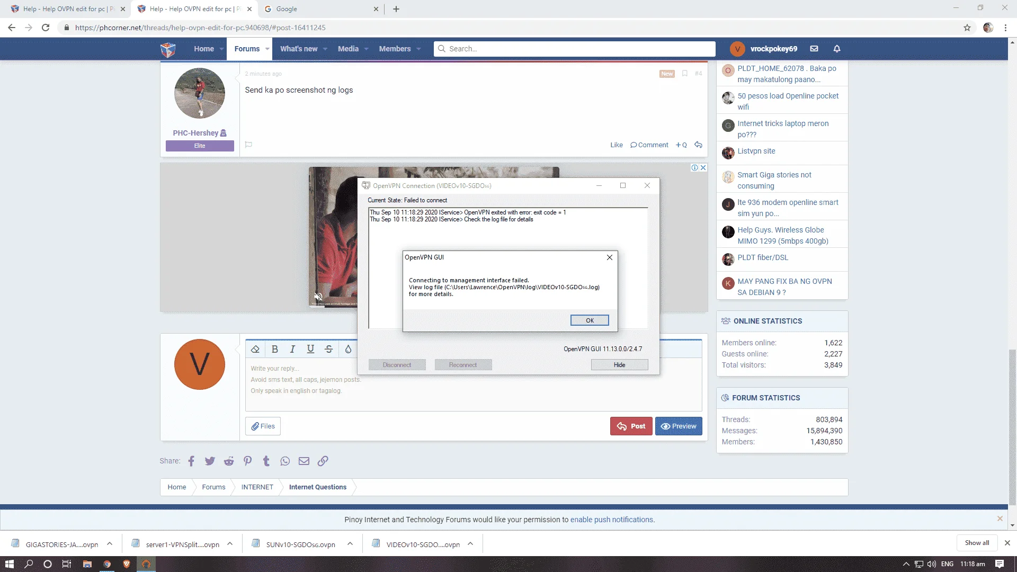Show all downloads
Viewport: 1017px width, 572px height.
tap(977, 543)
